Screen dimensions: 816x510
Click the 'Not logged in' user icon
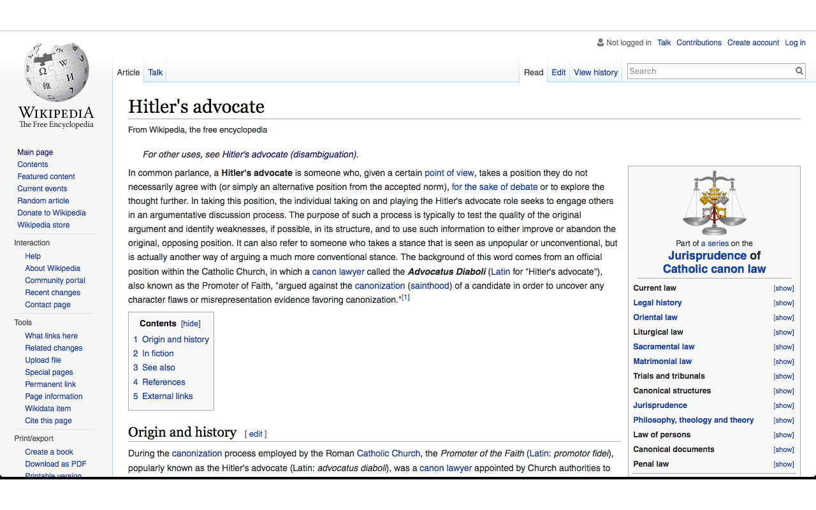click(x=599, y=42)
